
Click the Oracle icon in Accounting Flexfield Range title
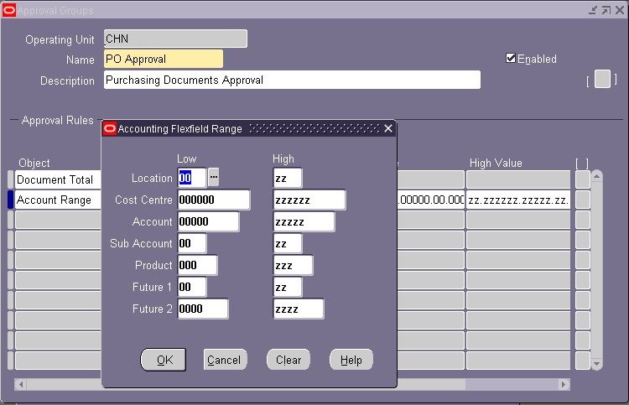click(110, 129)
